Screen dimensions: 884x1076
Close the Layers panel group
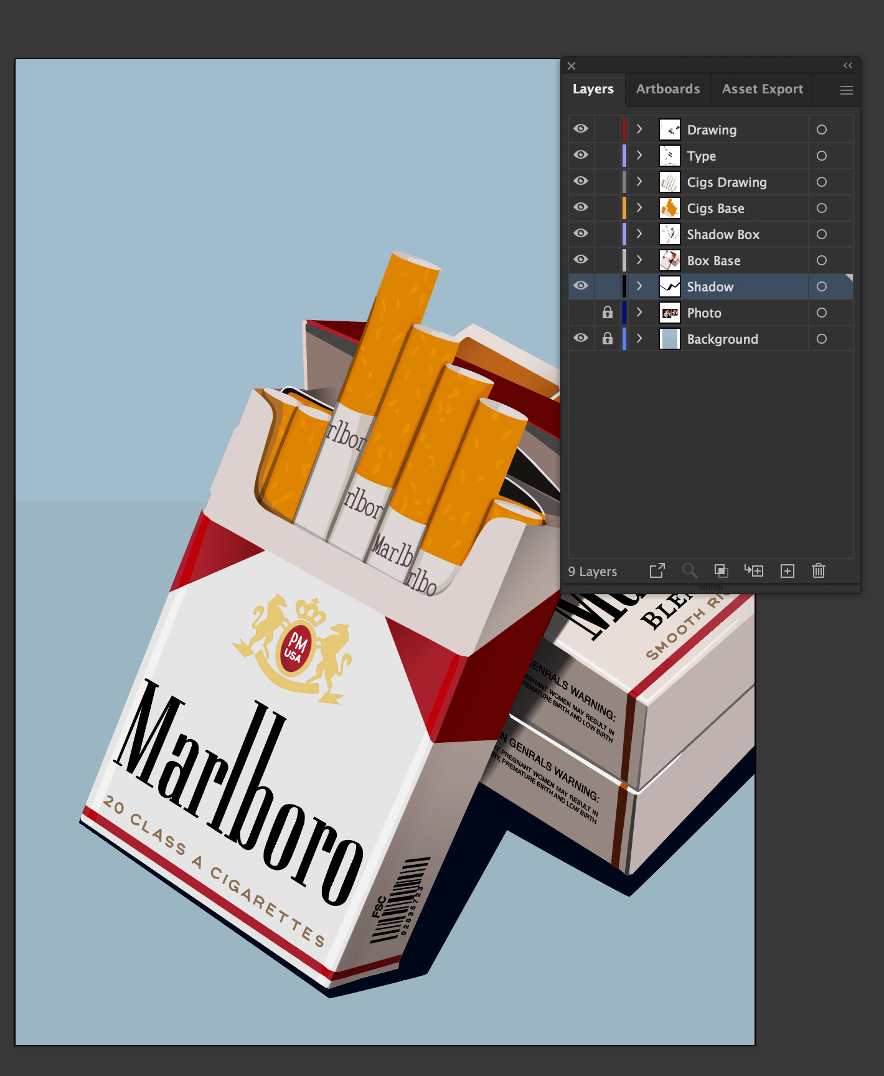coord(571,65)
